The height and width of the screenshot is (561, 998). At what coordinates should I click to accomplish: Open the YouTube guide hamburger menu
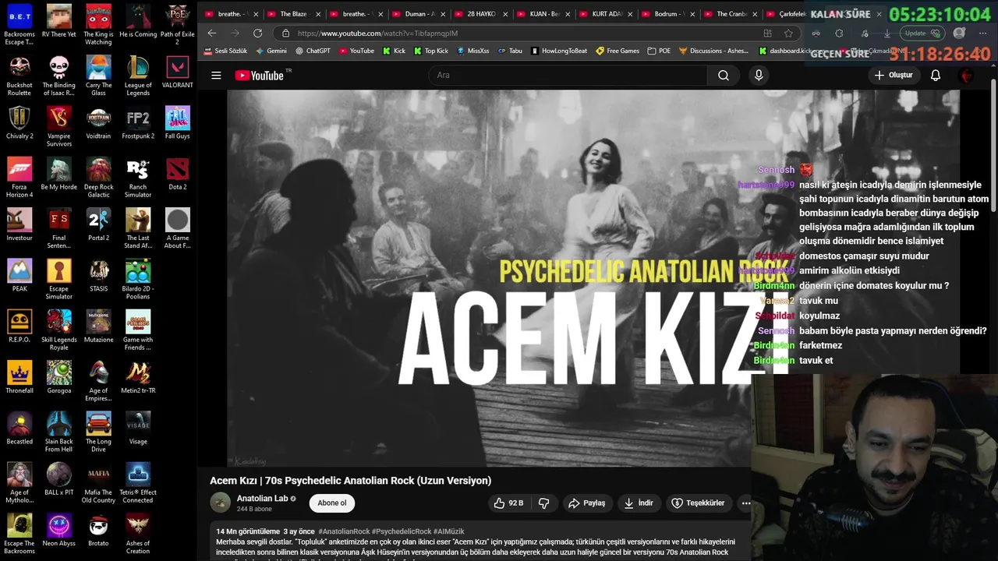click(216, 76)
